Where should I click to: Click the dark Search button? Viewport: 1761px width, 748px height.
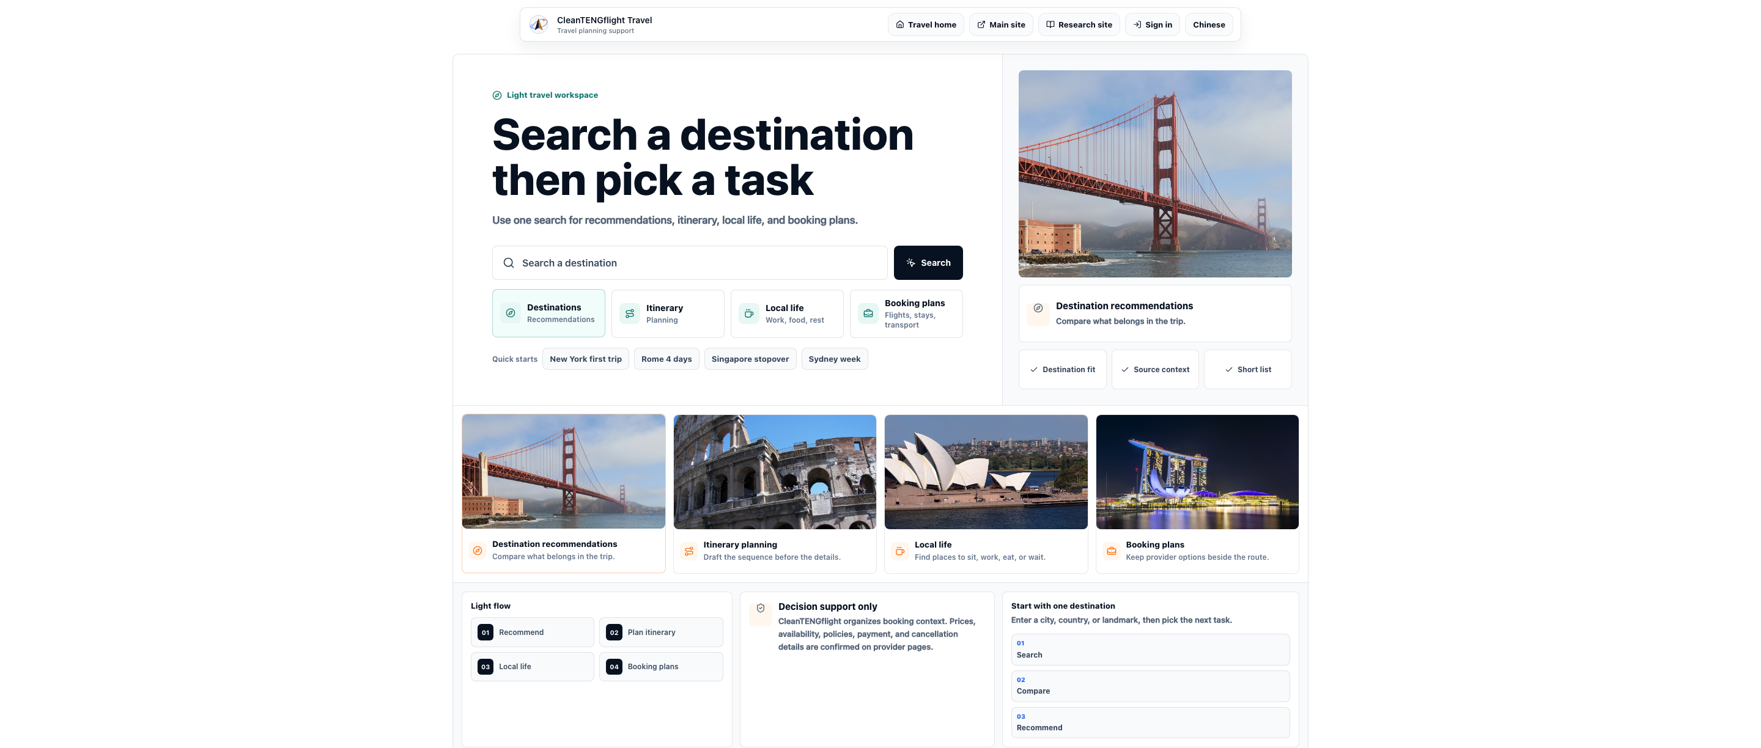[928, 263]
